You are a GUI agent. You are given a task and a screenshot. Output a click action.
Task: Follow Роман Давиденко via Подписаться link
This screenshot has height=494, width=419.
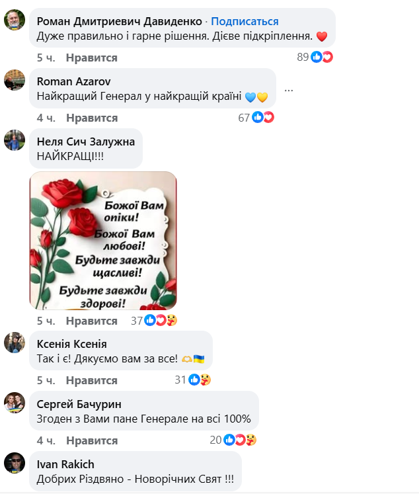click(x=245, y=21)
